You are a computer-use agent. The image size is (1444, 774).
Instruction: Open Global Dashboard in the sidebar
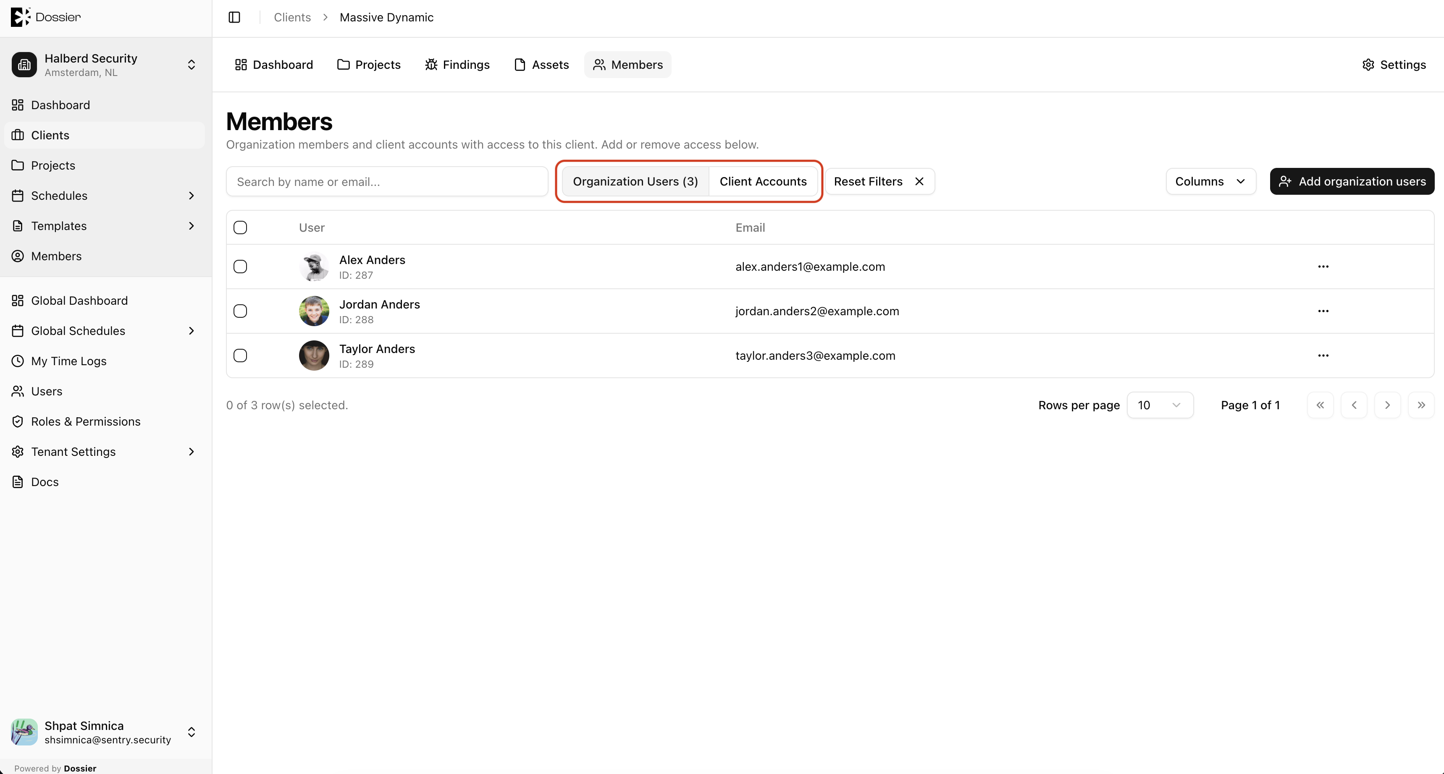pyautogui.click(x=104, y=301)
